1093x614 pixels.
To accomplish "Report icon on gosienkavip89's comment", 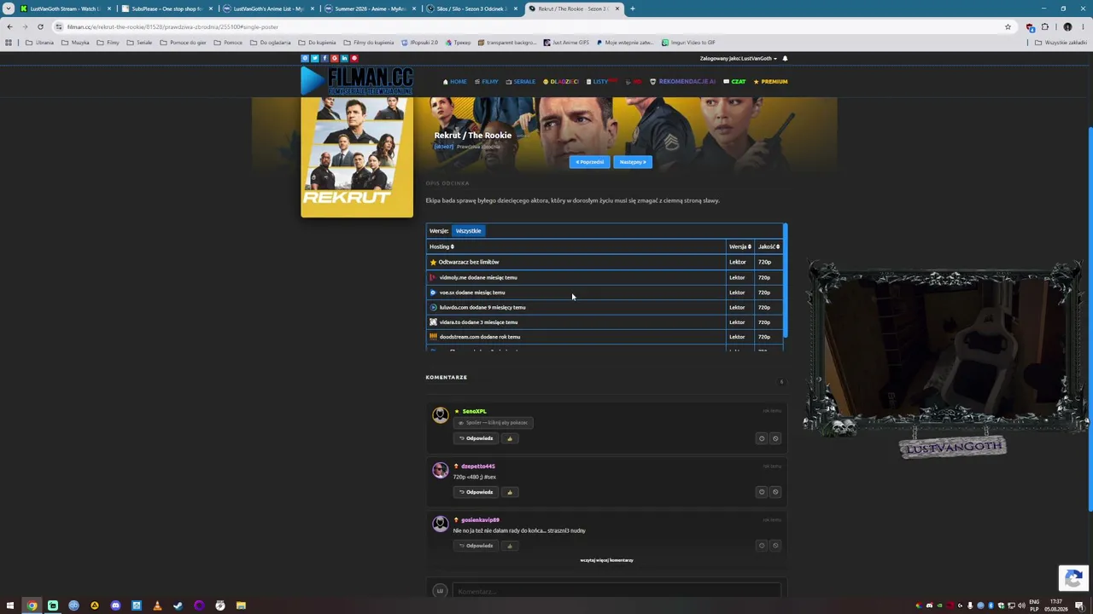I will click(762, 546).
